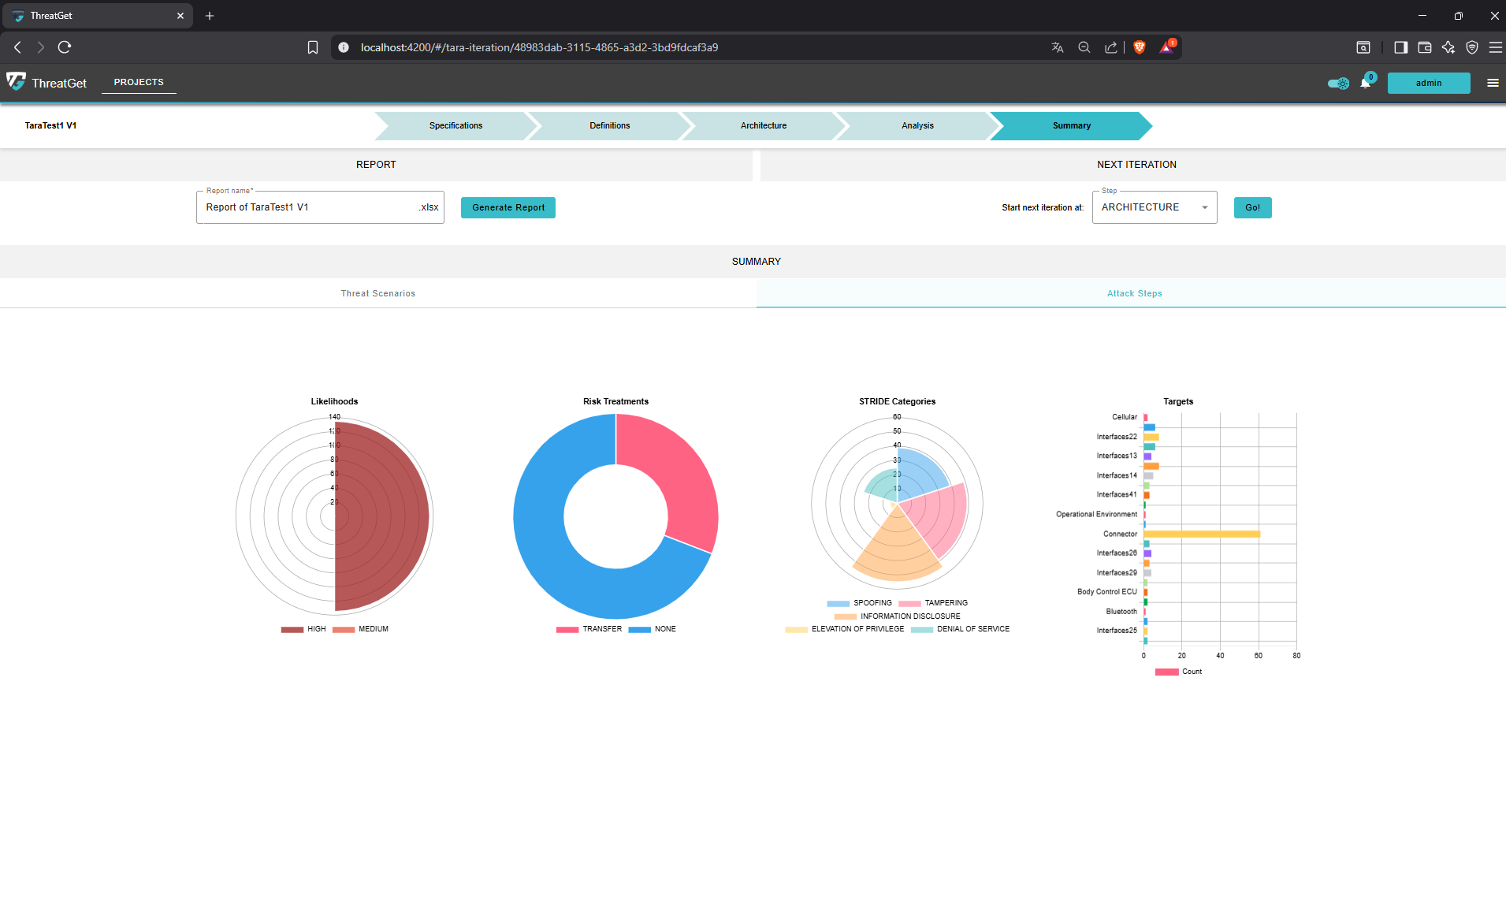Switch to the Threat Scenarios tab

click(377, 293)
